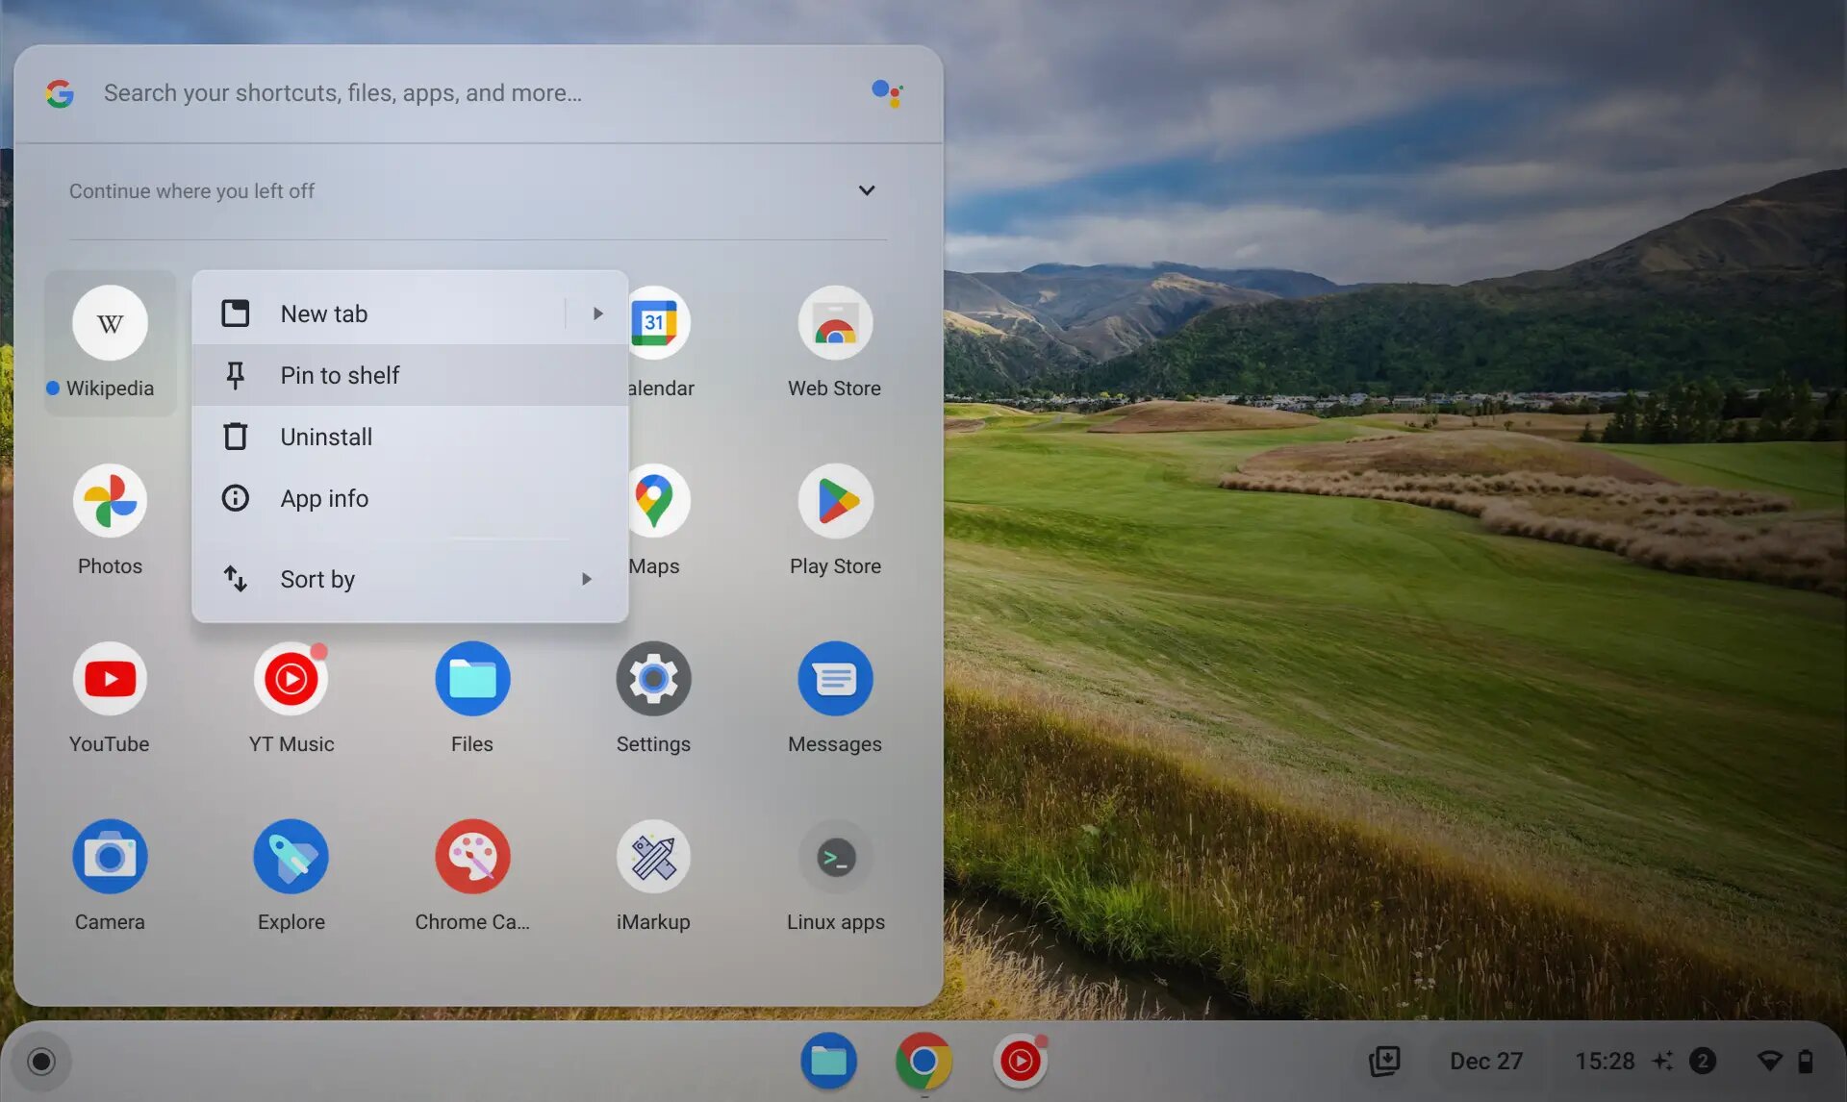Open Chrome browser from the shelf
1847x1102 pixels.
click(923, 1061)
